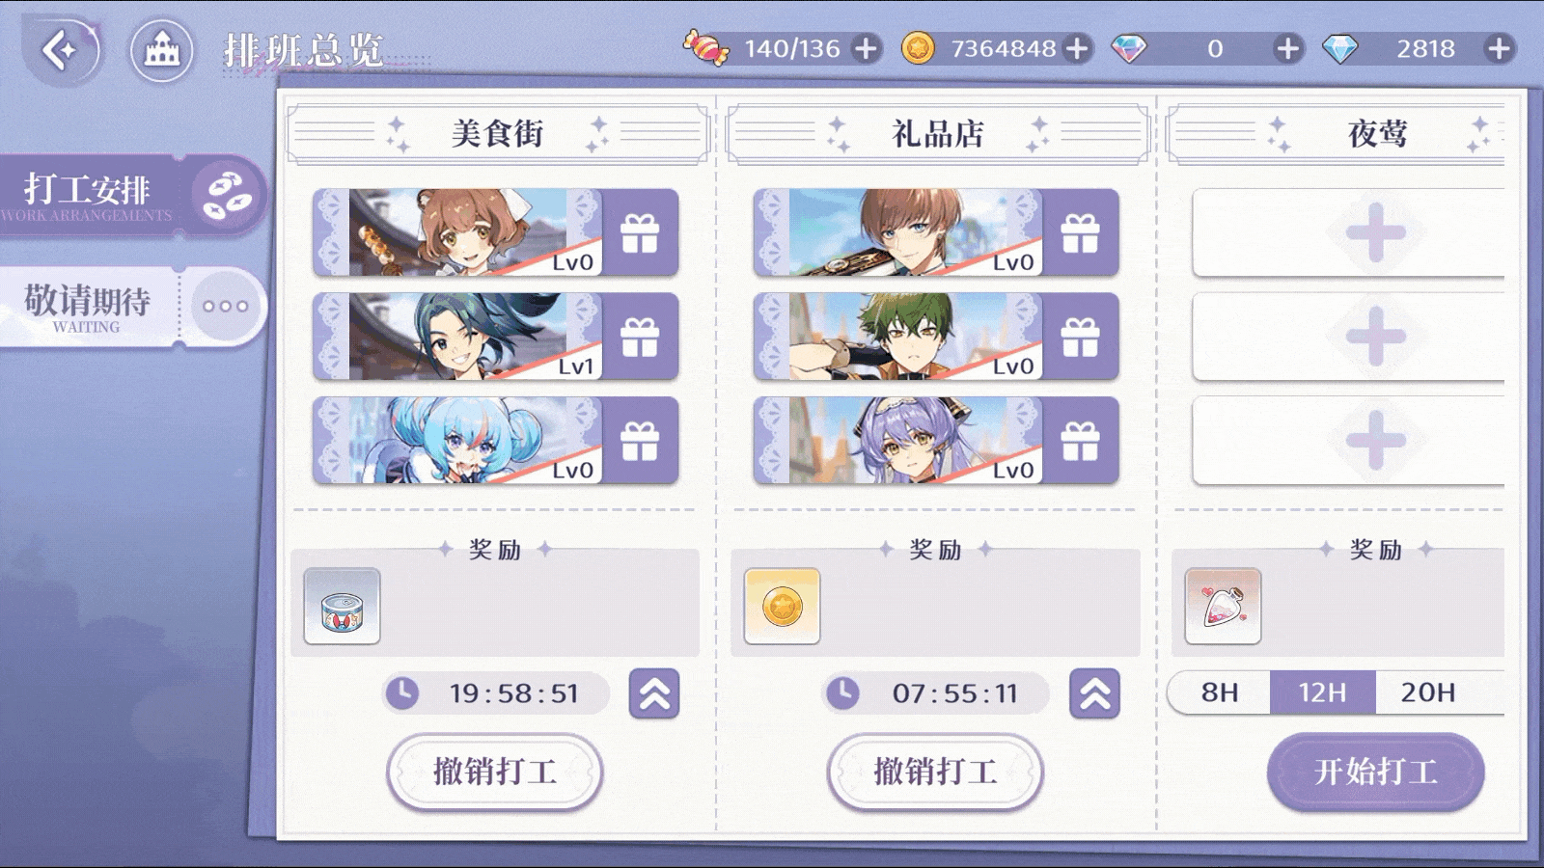Expand 礼品店 speed-up chevron beside timer

click(1094, 693)
